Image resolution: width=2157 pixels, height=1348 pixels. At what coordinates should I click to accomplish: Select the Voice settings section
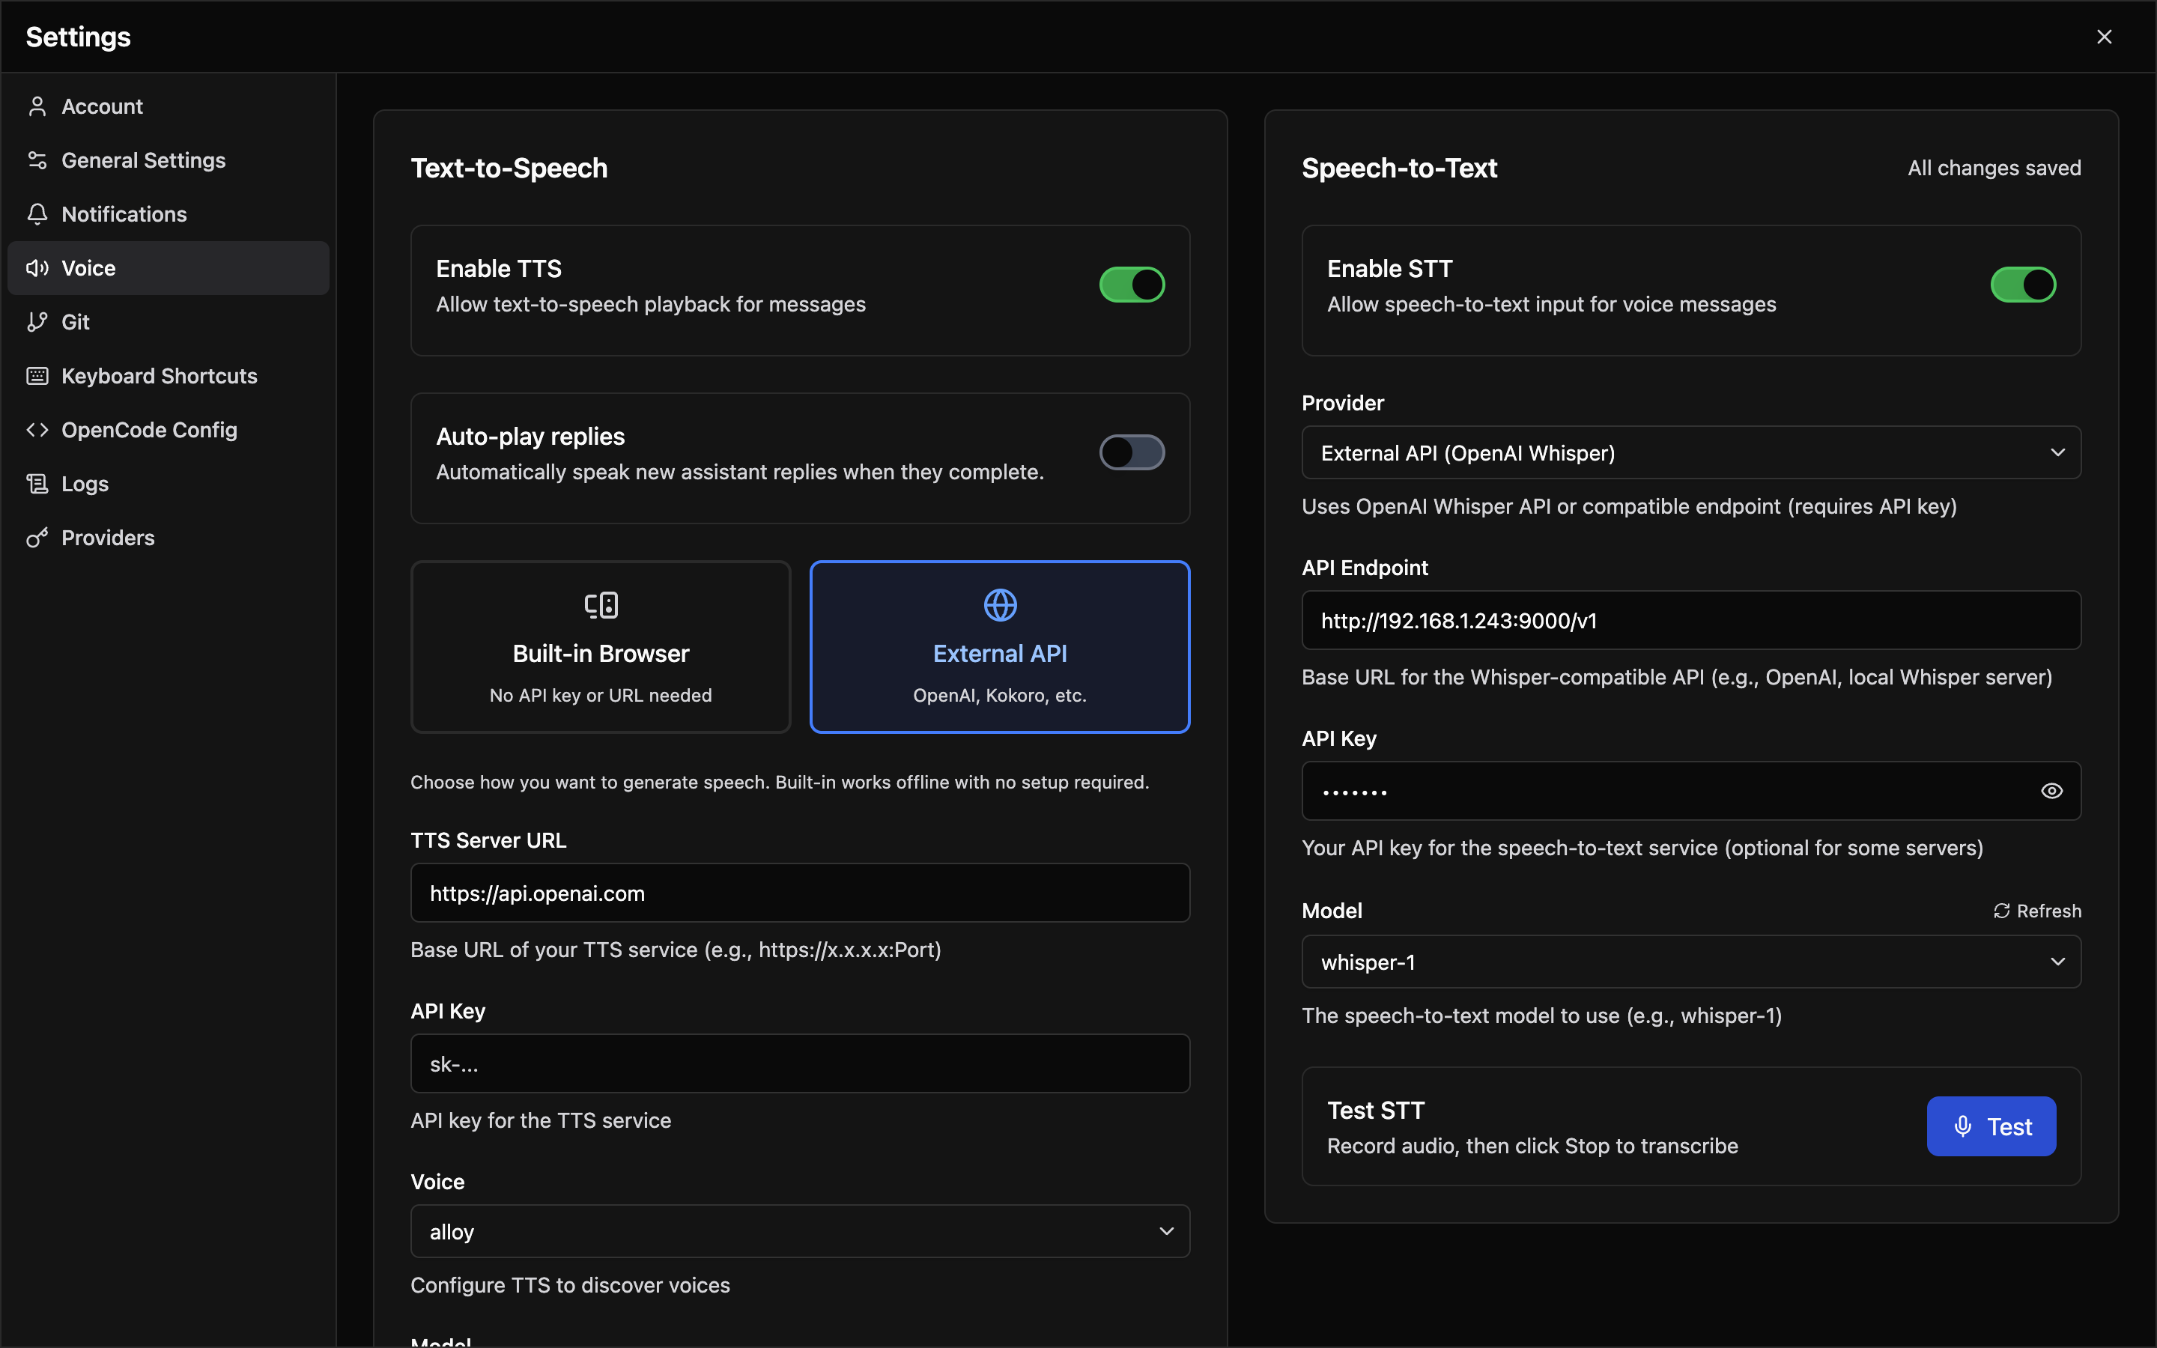(x=169, y=268)
